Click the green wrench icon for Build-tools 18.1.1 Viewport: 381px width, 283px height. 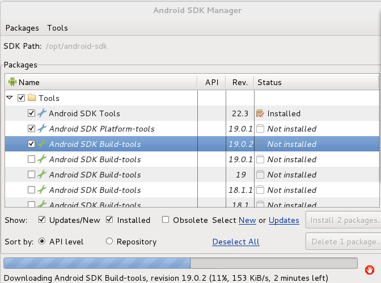(42, 189)
